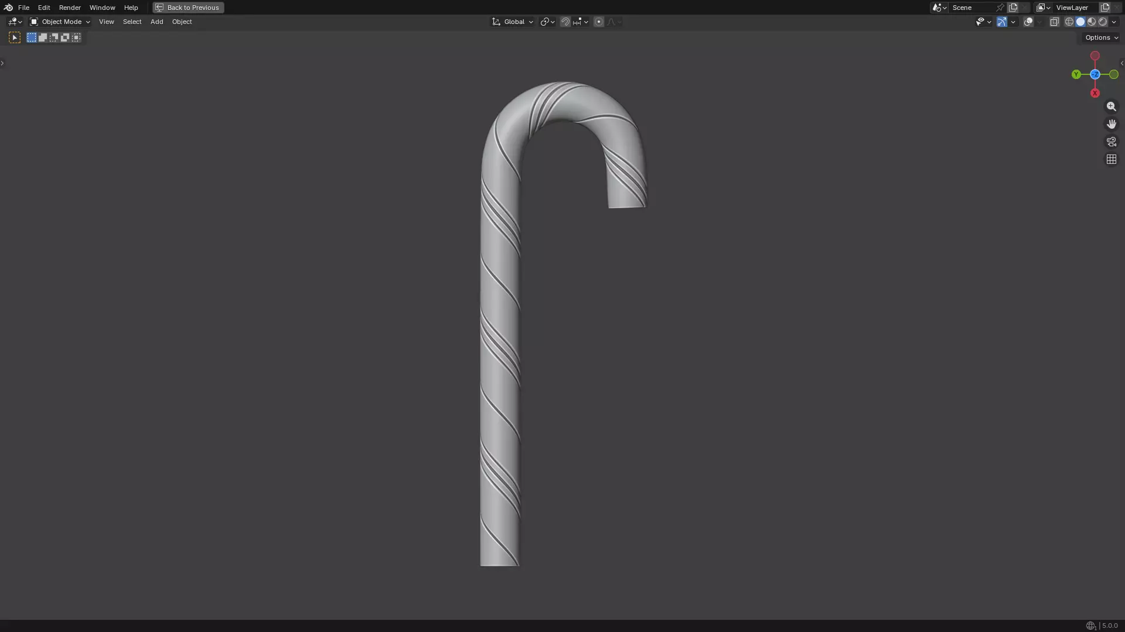1125x632 pixels.
Task: Click the new scene copy button
Action: click(1012, 8)
